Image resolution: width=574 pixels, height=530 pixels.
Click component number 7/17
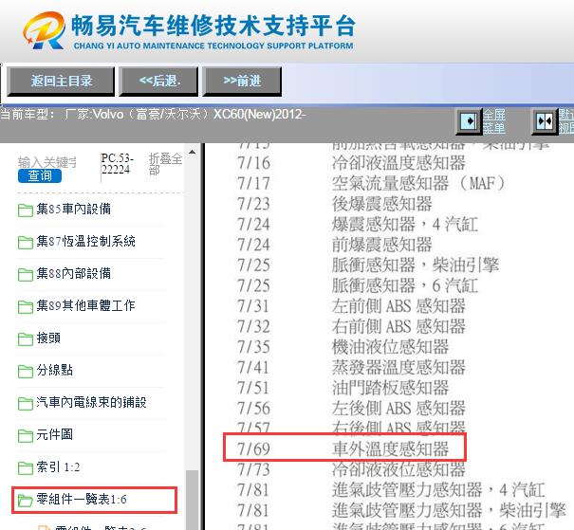(x=253, y=184)
